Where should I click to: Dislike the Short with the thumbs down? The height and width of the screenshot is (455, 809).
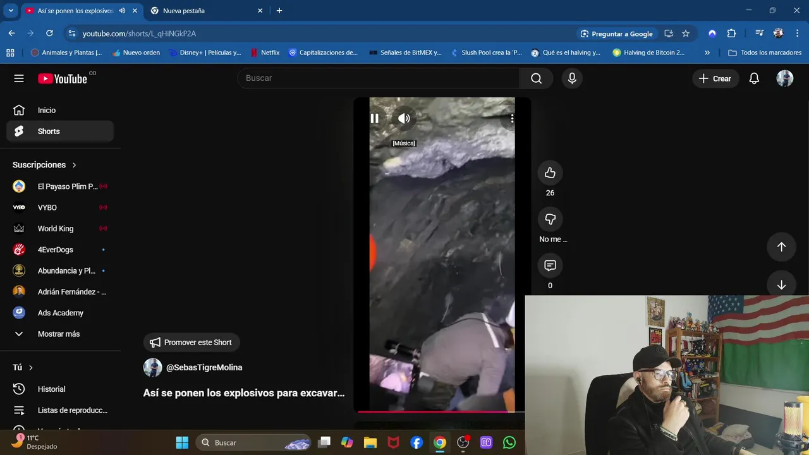[550, 219]
